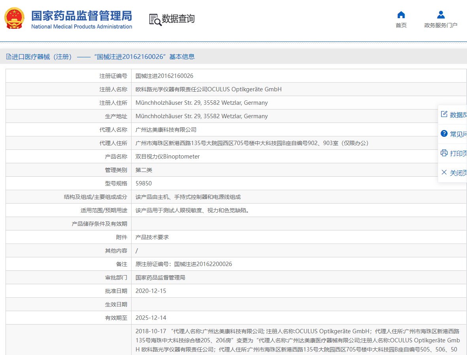Image resolution: width=467 pixels, height=355 pixels.
Task: Click the 生效日期 label
Action: (x=116, y=304)
